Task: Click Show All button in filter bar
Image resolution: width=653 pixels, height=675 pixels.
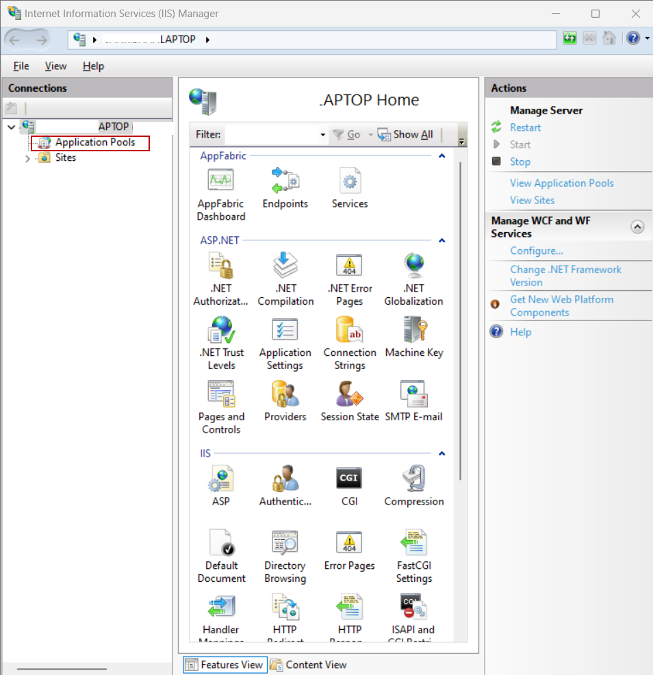Action: click(405, 135)
